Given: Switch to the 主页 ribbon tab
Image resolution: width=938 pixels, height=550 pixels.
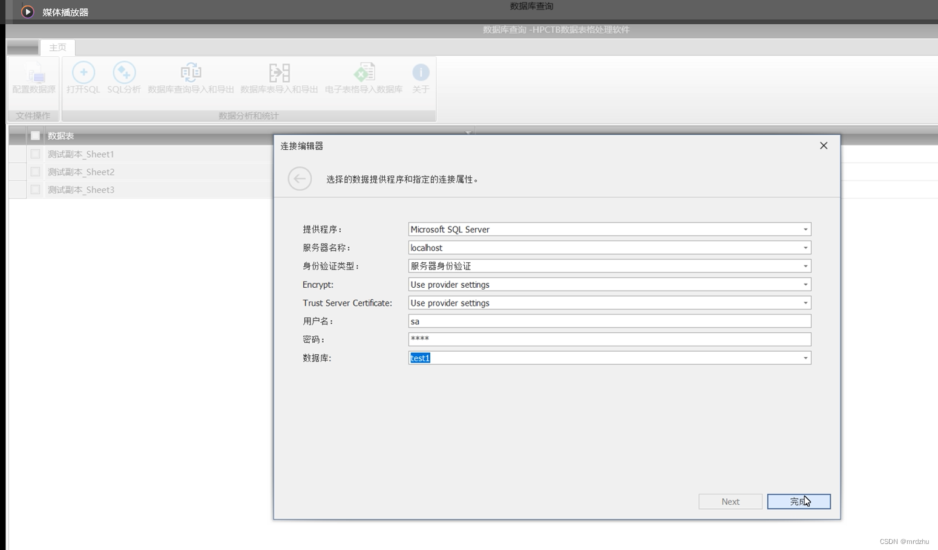Looking at the screenshot, I should (x=57, y=48).
